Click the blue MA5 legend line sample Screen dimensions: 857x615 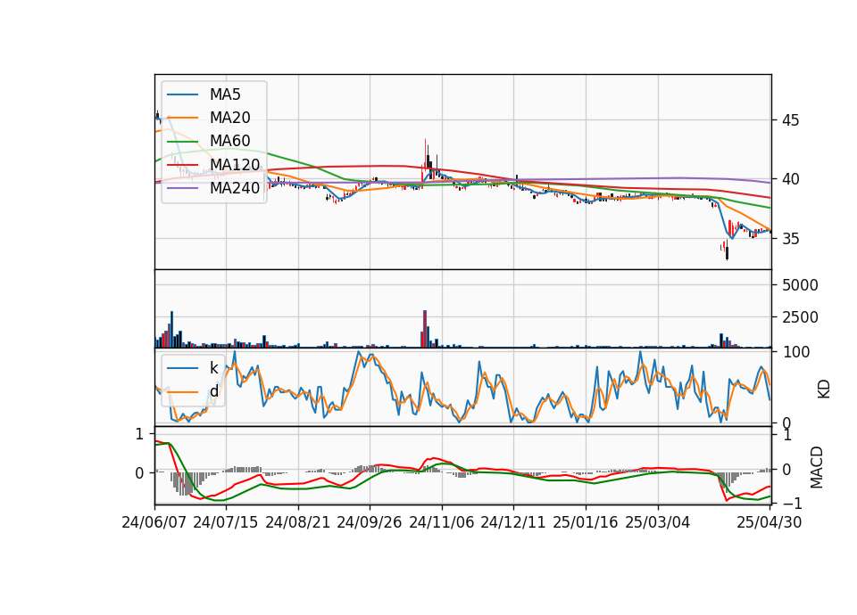[x=182, y=95]
